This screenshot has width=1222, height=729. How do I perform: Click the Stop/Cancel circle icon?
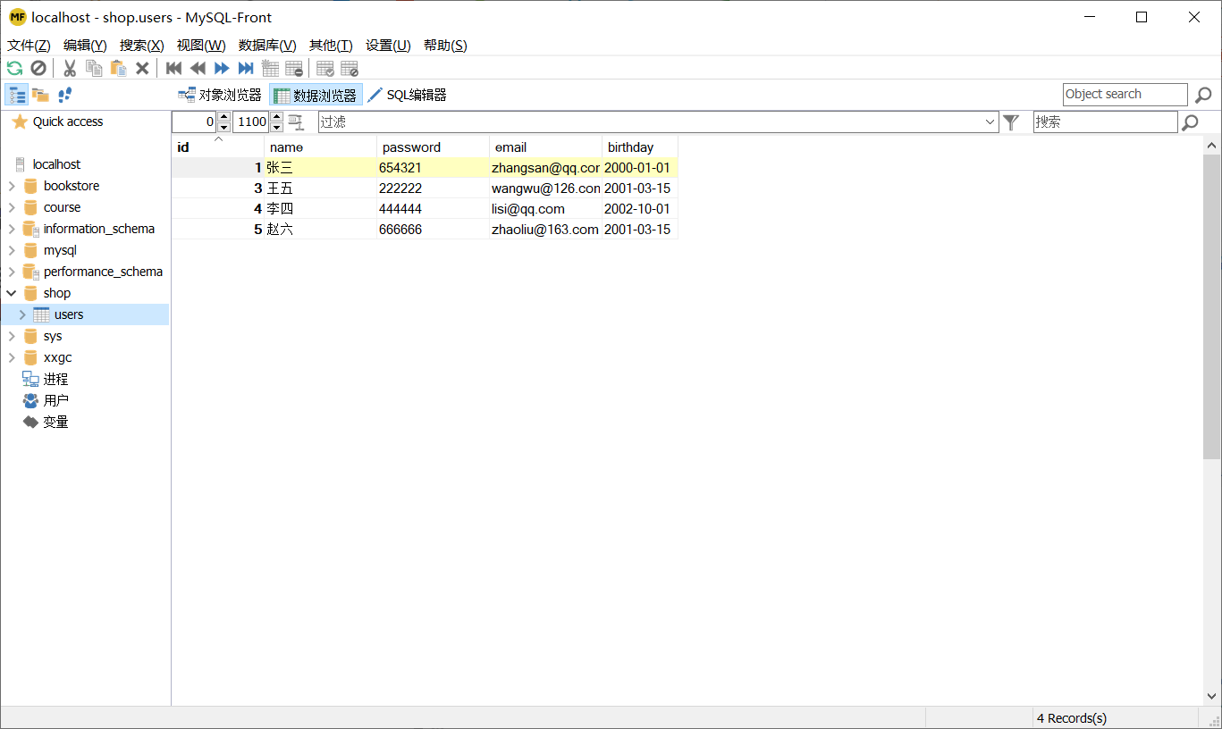coord(38,68)
